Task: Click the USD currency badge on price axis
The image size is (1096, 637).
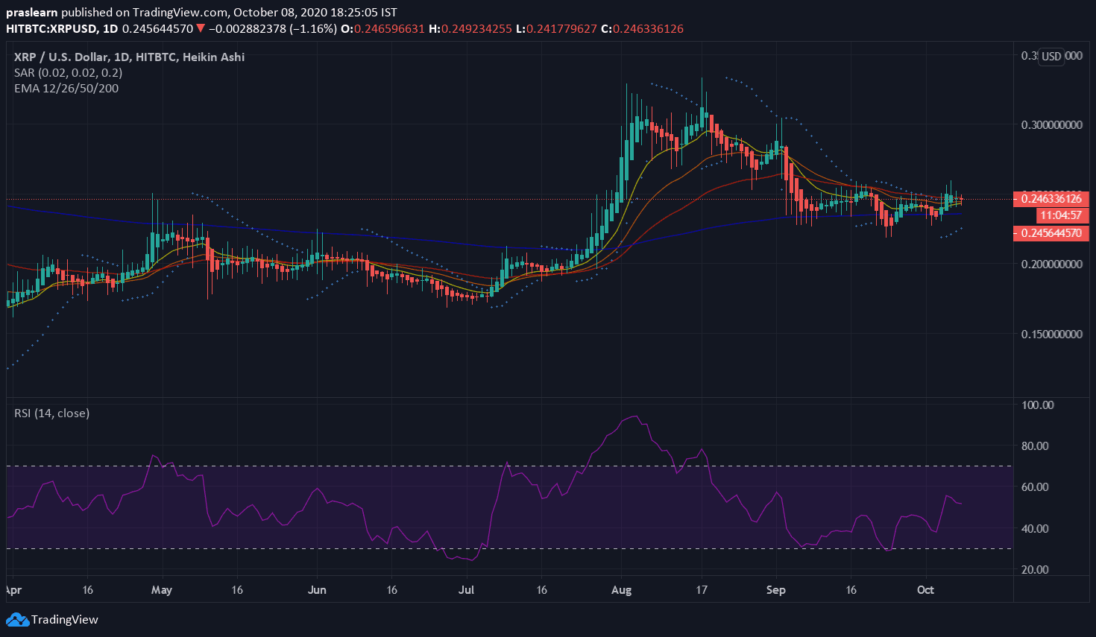Action: (x=1051, y=57)
